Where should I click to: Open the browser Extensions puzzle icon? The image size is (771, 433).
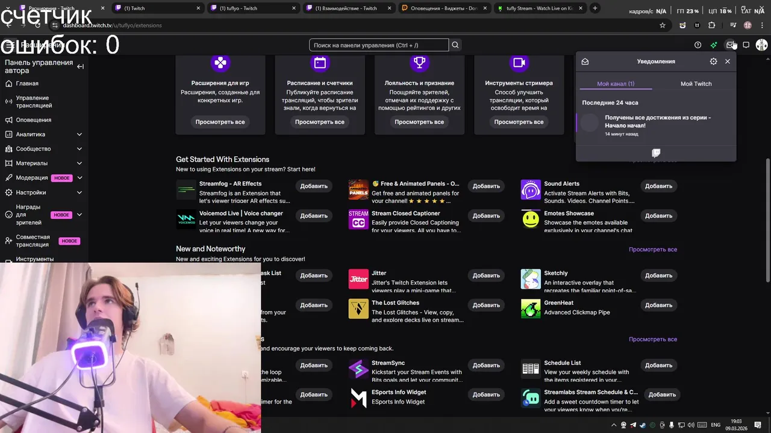coord(712,25)
